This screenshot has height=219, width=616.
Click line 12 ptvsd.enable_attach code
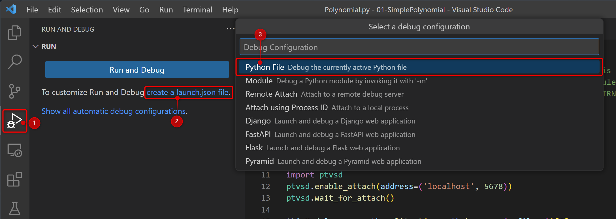[x=399, y=187]
